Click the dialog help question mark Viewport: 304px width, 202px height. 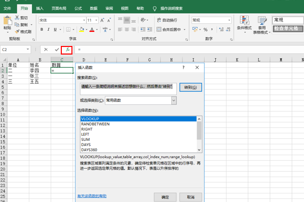[x=183, y=67]
